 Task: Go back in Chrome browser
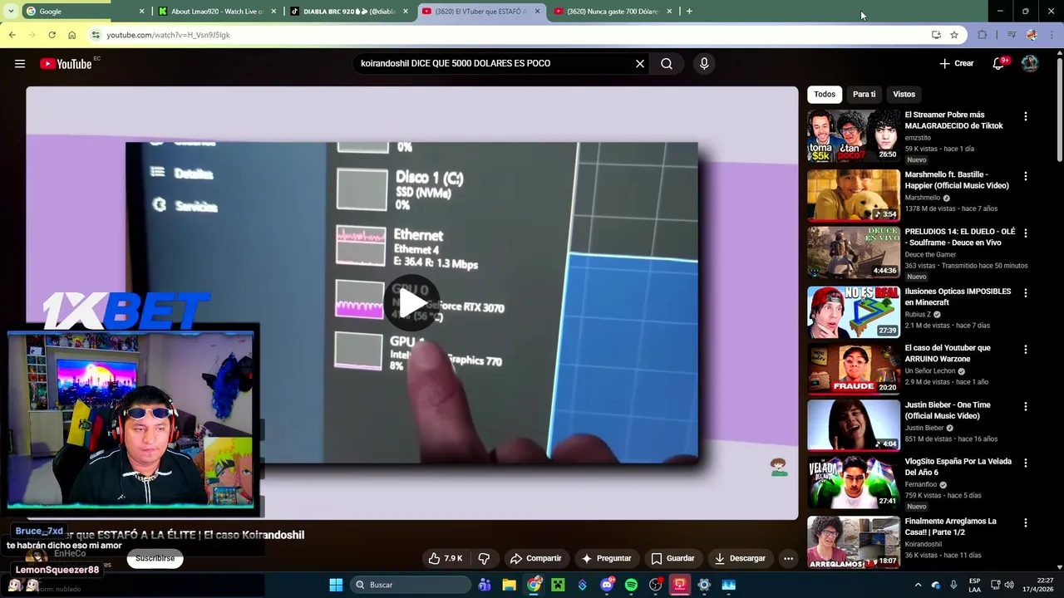tap(12, 35)
